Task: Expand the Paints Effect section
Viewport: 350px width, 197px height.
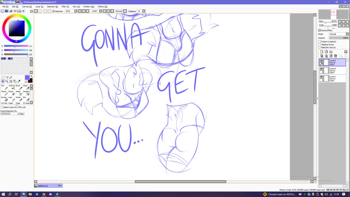Action: 320,30
